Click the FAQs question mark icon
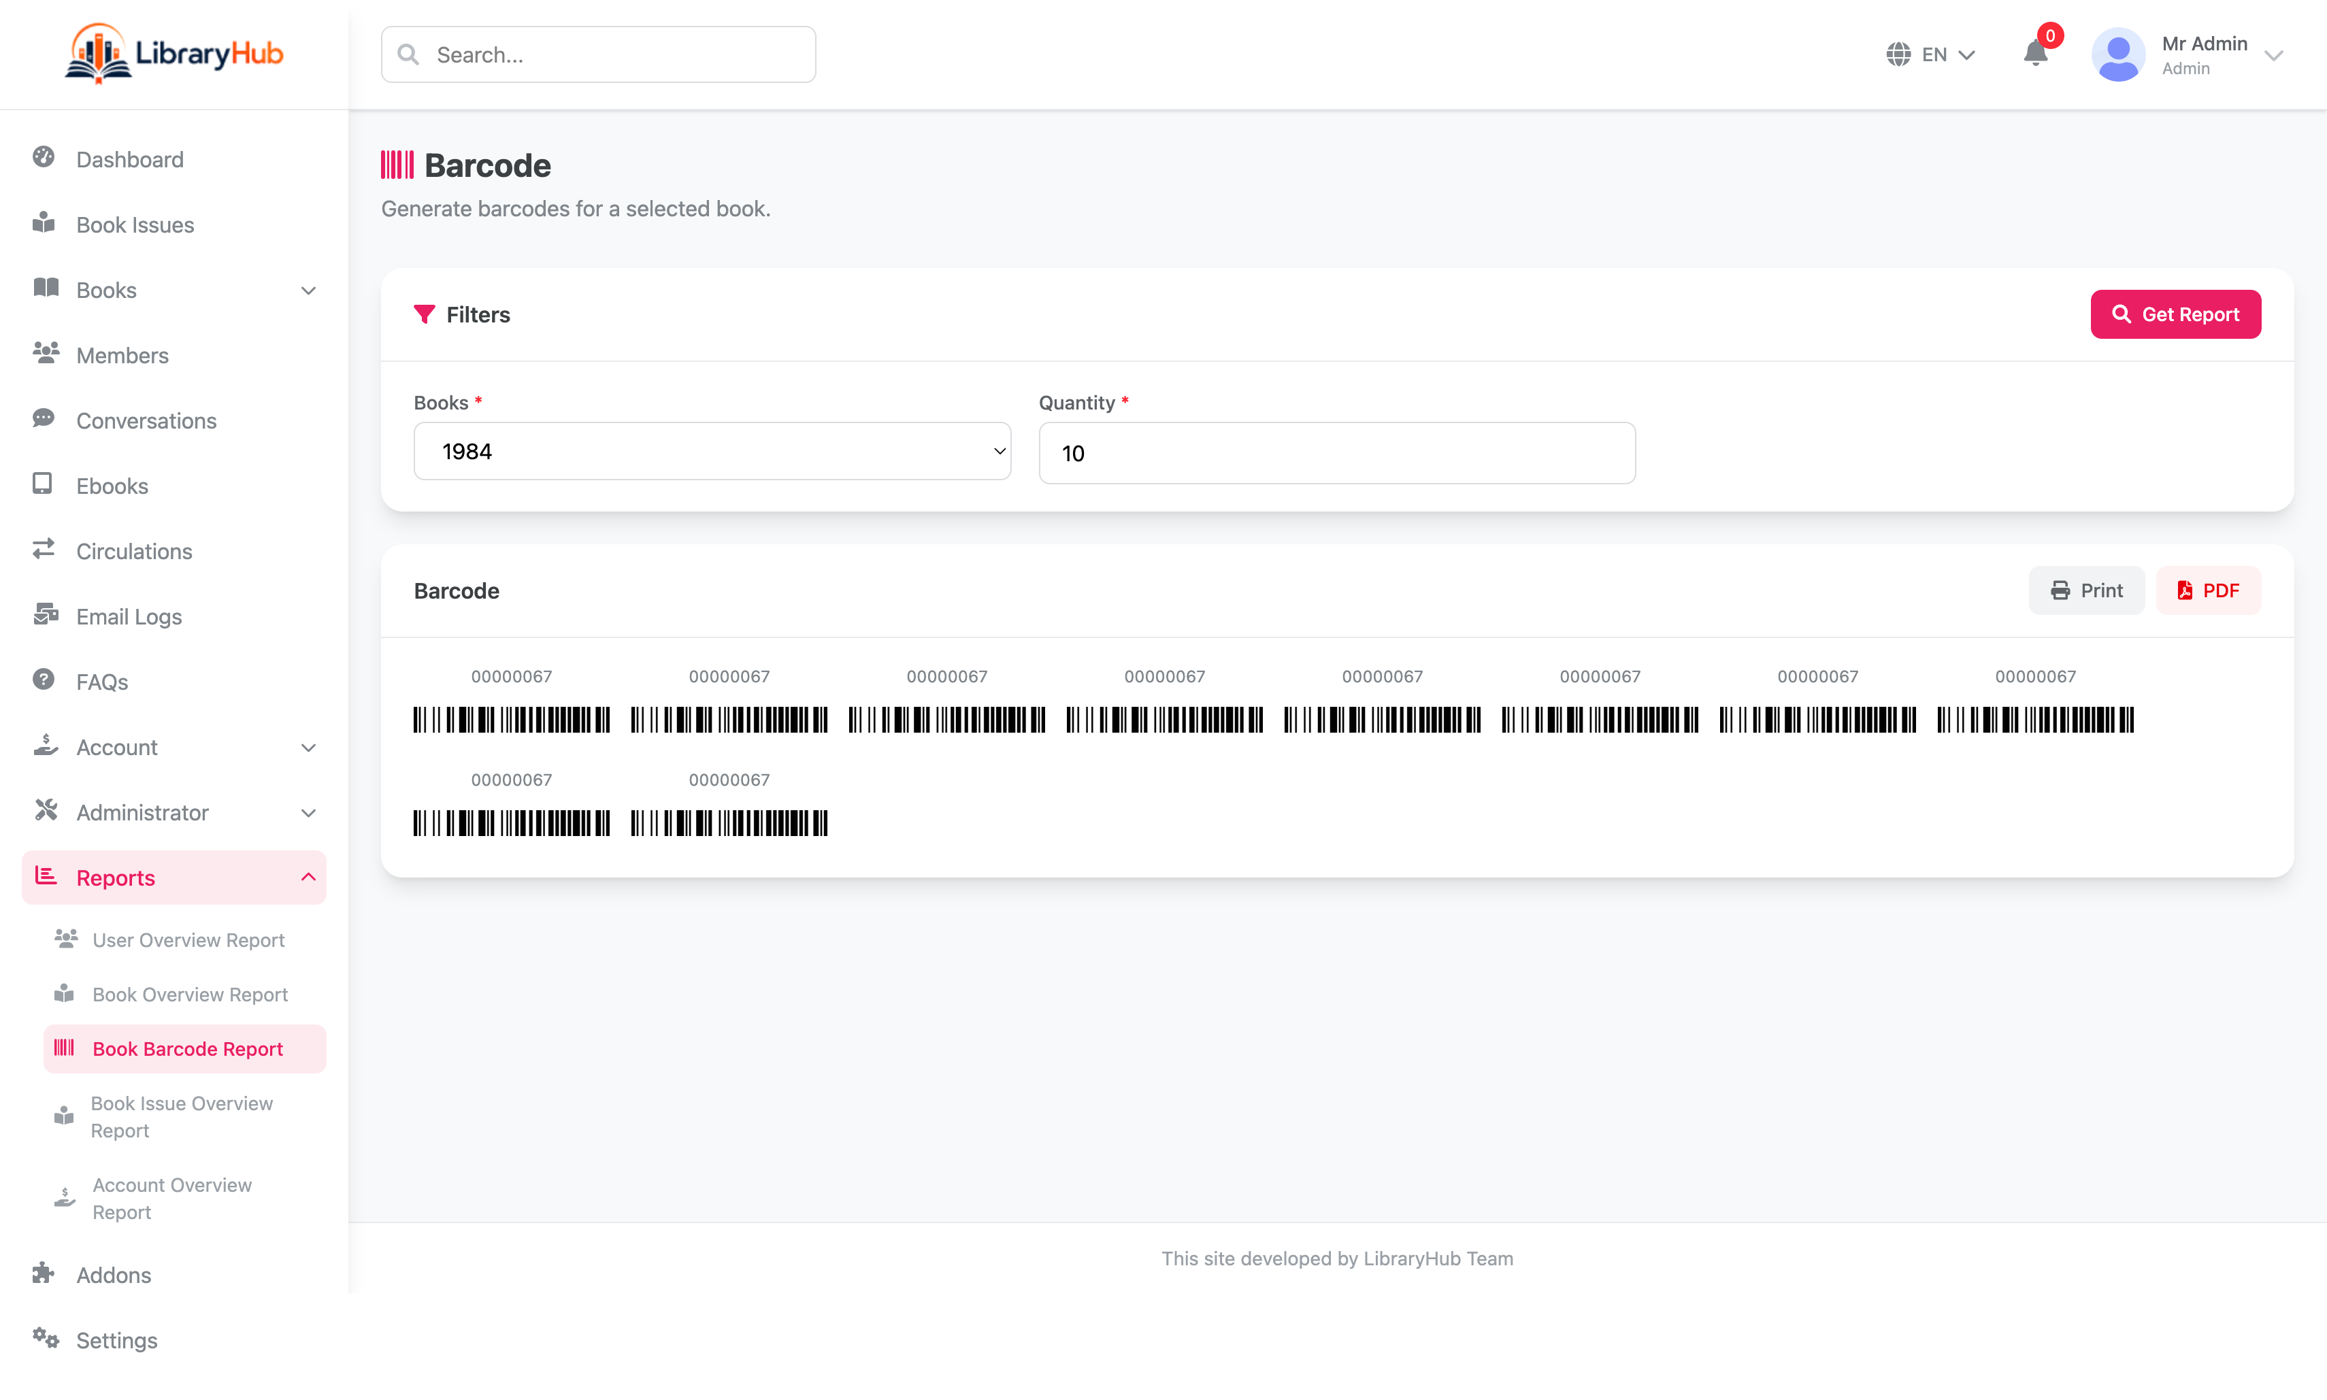Viewport: 2327px width, 1400px height. click(44, 679)
